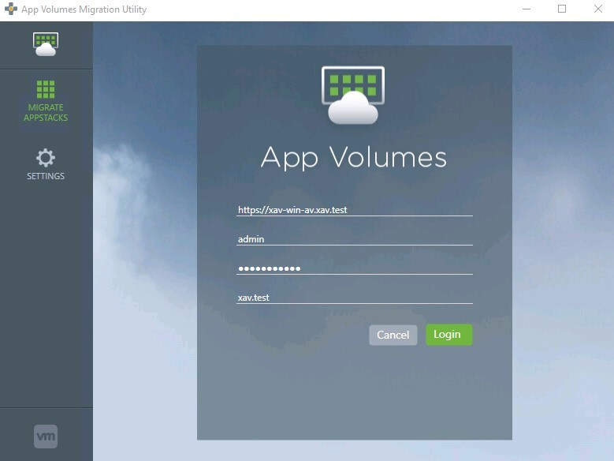The image size is (614, 461).
Task: Click the App Volumes Migration Utility title icon
Action: (x=10, y=9)
